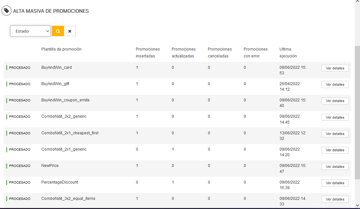The width and height of the screenshot is (360, 209).
Task: Open the Estado dropdown filter
Action: [x=30, y=31]
